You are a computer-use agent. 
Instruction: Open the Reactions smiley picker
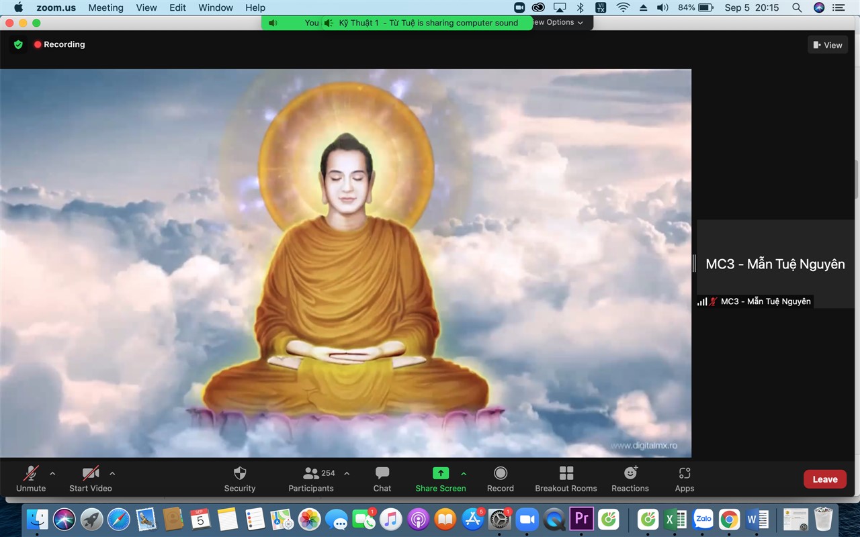click(630, 479)
